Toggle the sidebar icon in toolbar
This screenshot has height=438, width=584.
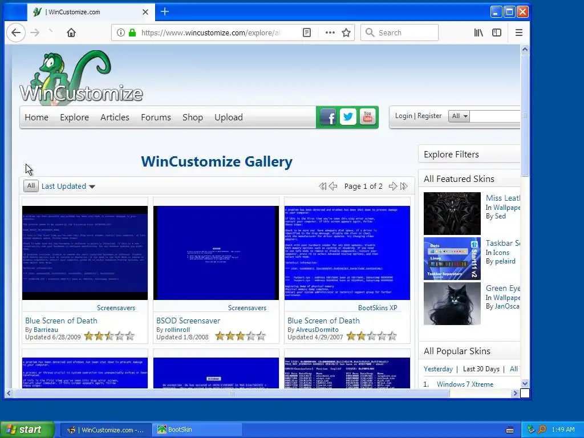click(x=497, y=33)
